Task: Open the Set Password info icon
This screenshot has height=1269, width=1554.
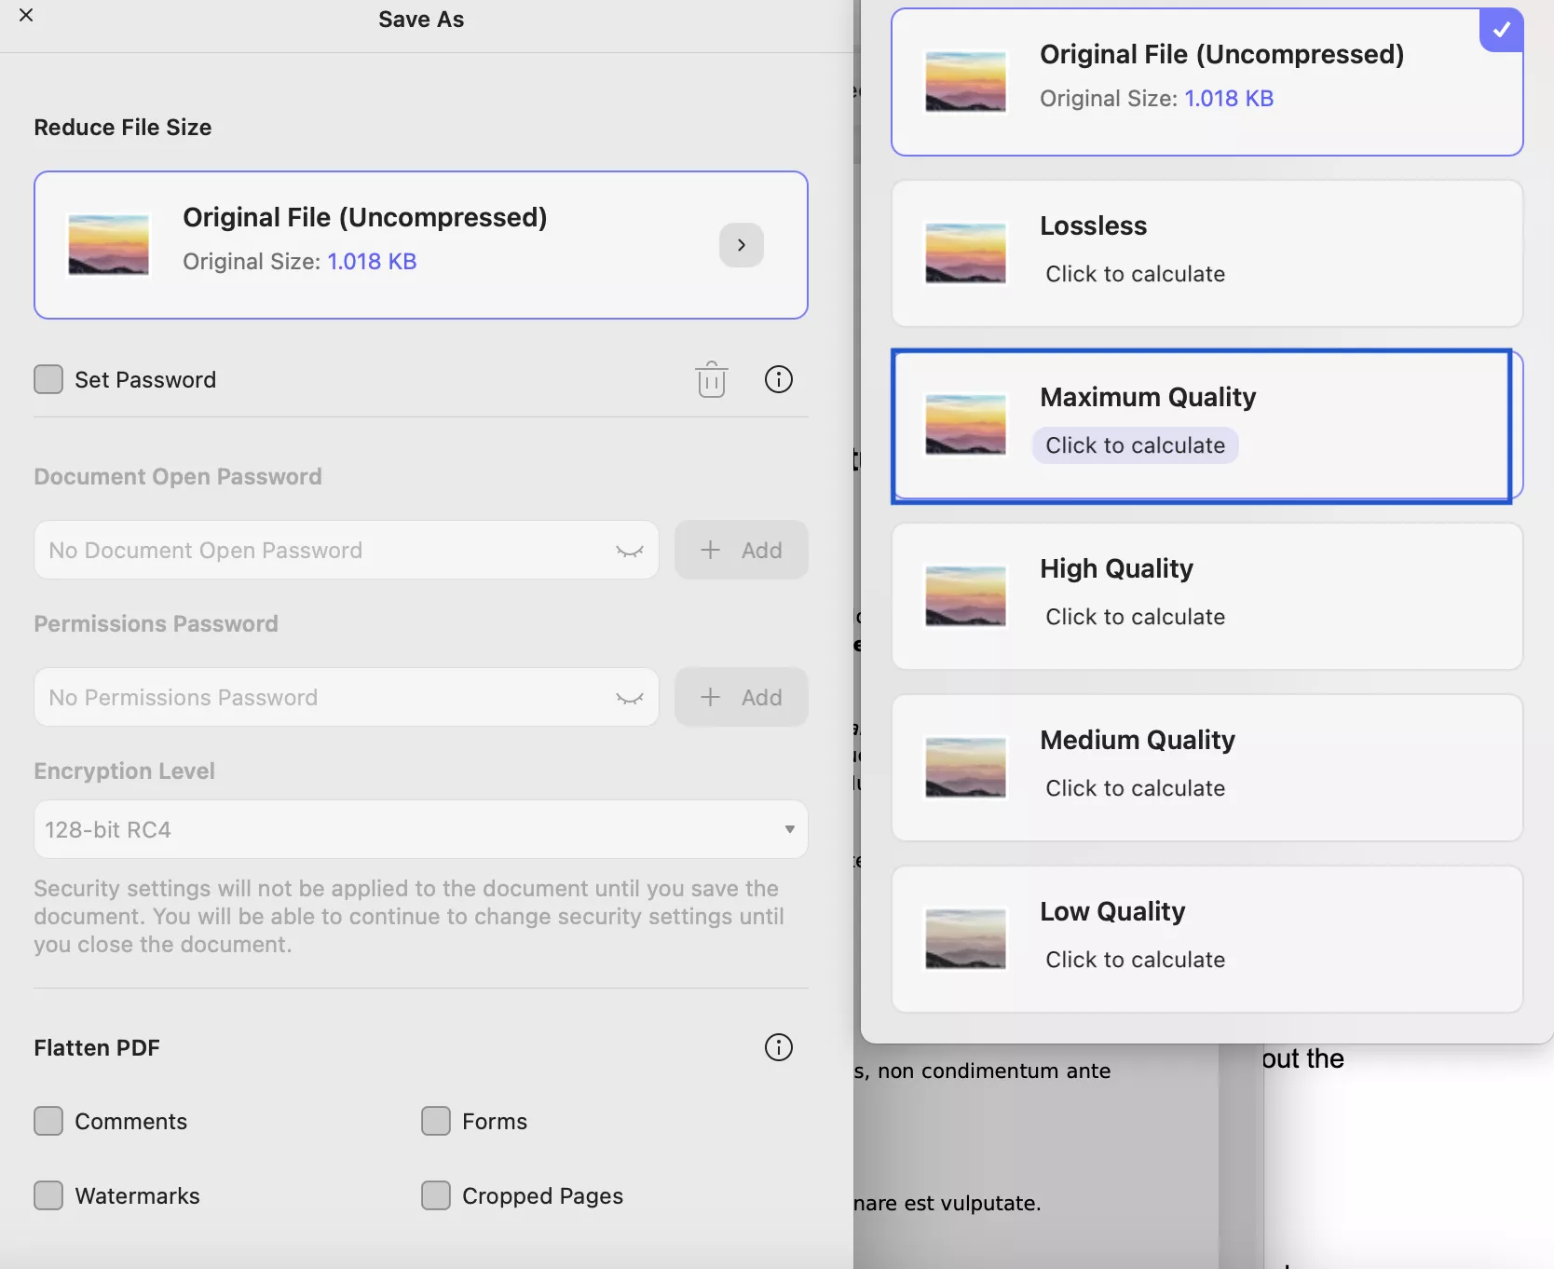Action: [778, 379]
